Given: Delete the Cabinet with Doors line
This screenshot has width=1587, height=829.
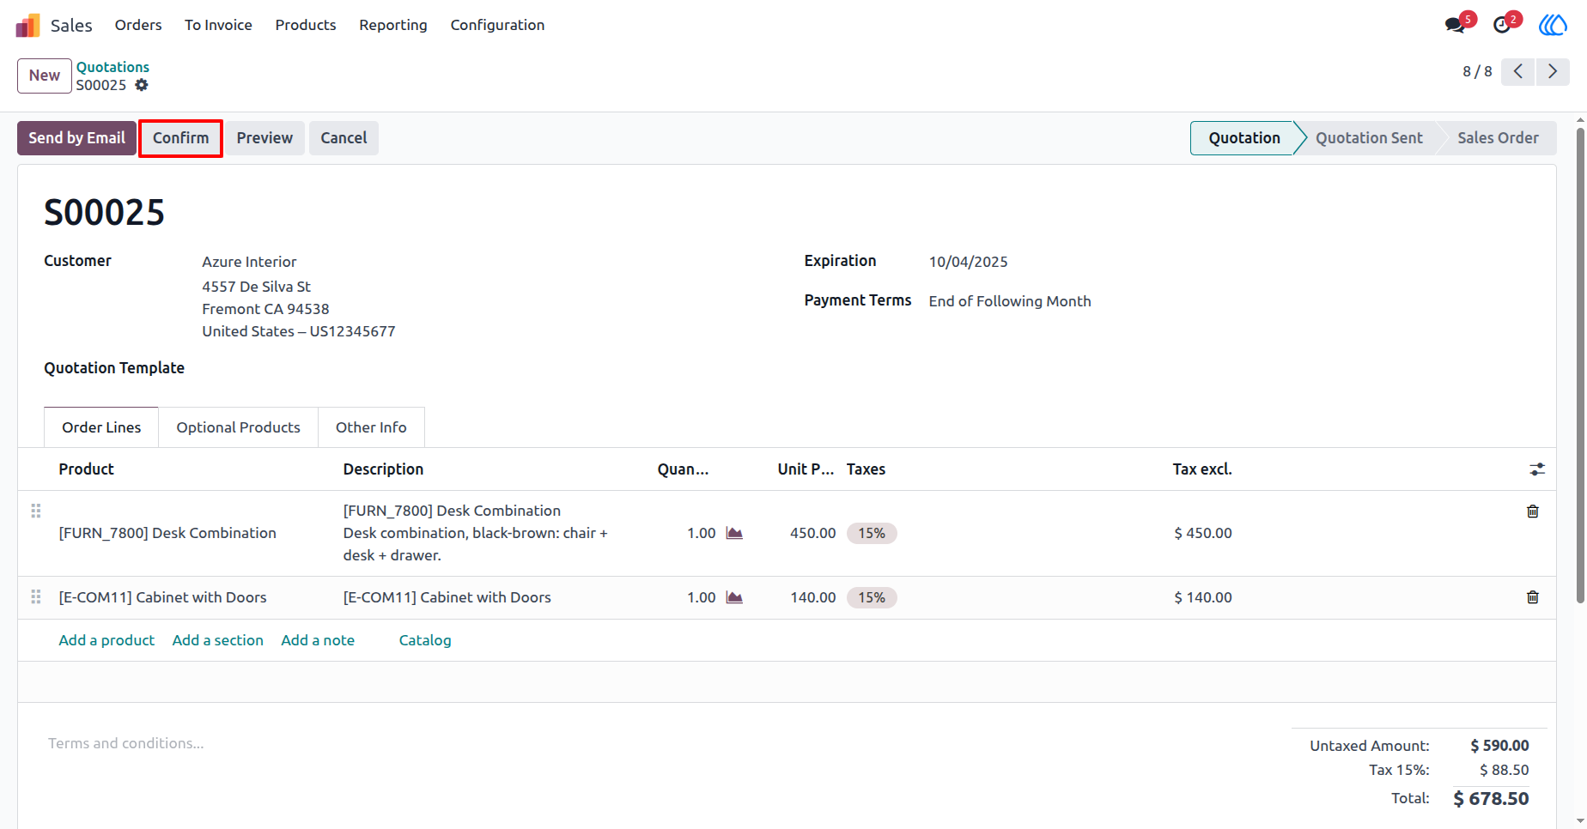Looking at the screenshot, I should (x=1532, y=597).
